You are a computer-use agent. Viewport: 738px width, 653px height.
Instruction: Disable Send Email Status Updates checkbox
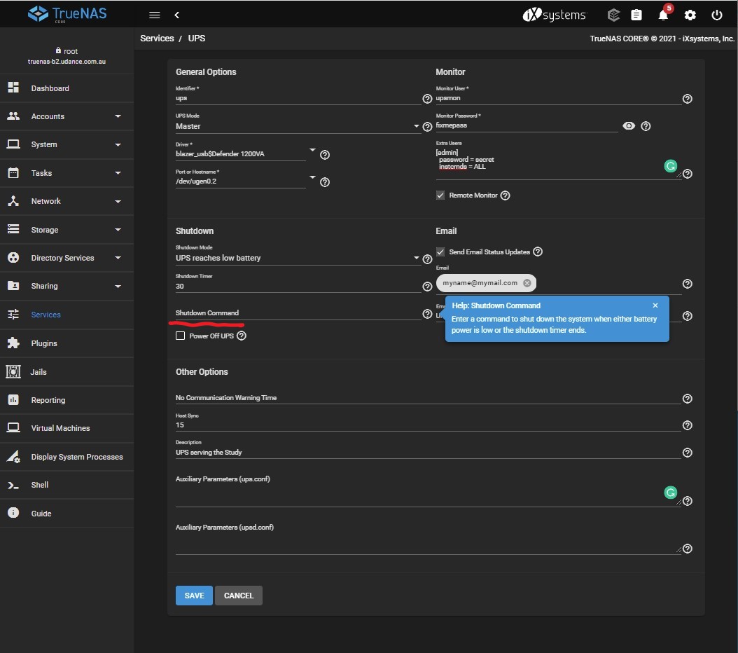point(440,252)
